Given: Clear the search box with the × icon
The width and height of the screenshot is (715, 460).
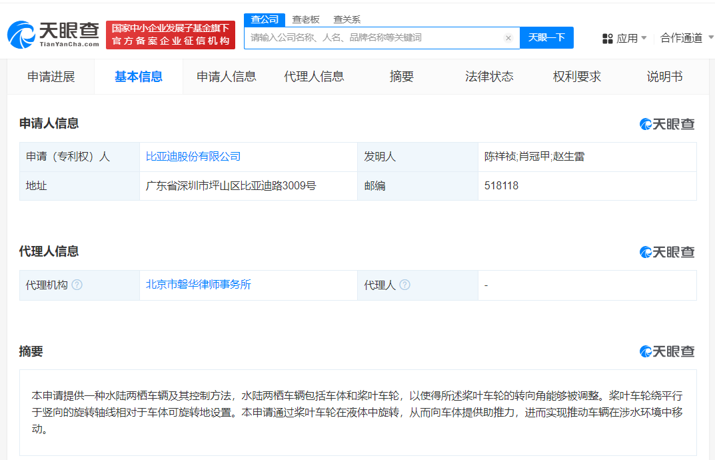Looking at the screenshot, I should (508, 38).
